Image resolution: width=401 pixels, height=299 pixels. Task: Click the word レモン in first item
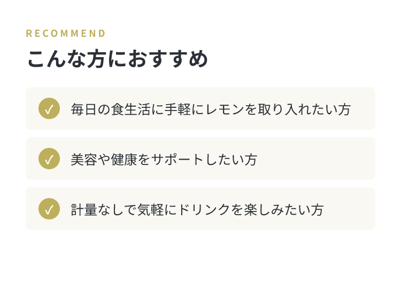tap(225, 109)
